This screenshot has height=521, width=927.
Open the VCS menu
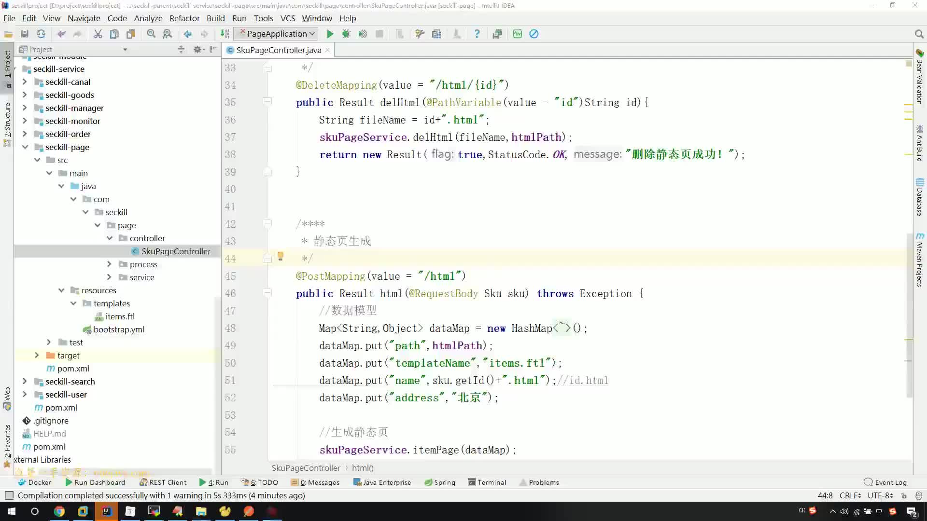tap(288, 18)
